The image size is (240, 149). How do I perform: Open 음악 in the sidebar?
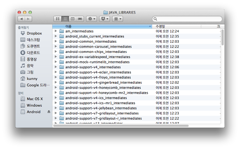point(27,66)
